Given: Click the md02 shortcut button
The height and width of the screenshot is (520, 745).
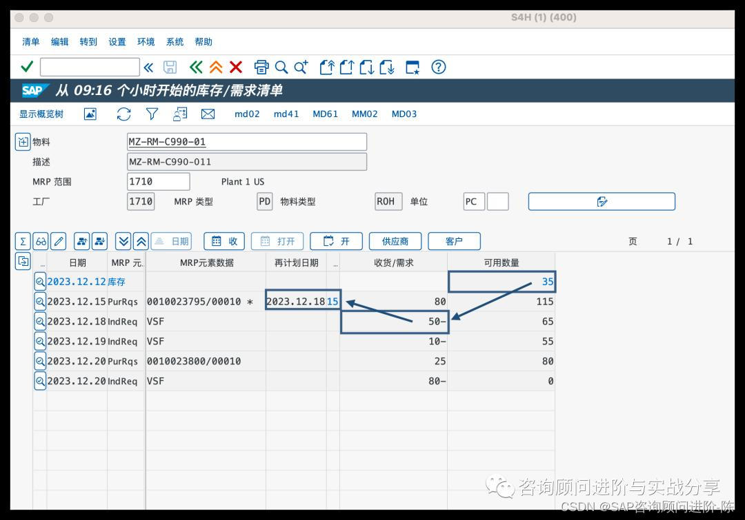Looking at the screenshot, I should pyautogui.click(x=247, y=114).
